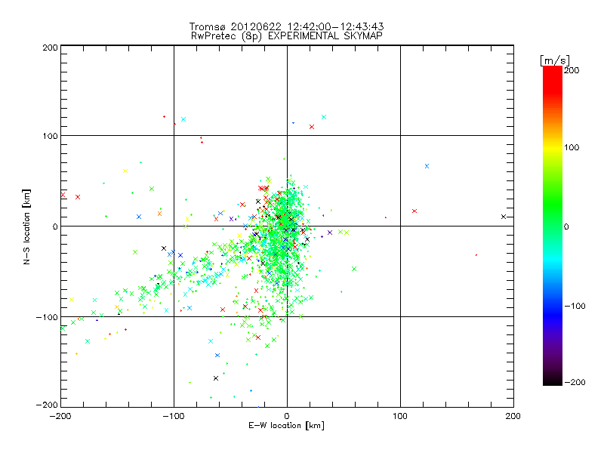The width and height of the screenshot is (604, 453).
Task: Pick the yellow region of the colorbar
Action: (x=553, y=147)
